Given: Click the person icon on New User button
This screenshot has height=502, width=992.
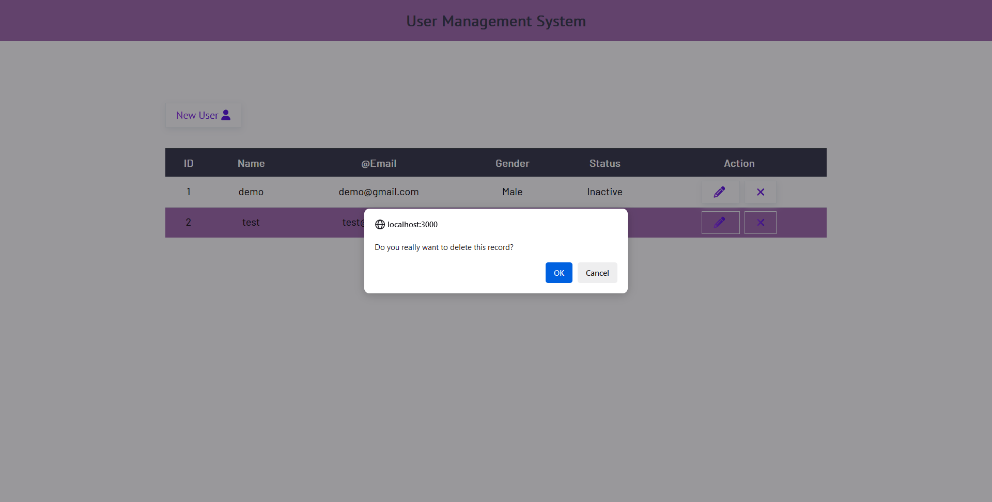Looking at the screenshot, I should 226,115.
